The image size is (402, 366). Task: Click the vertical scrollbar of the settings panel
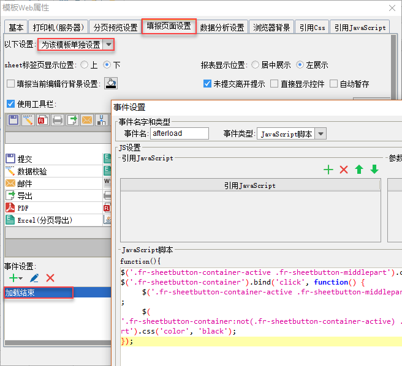(393, 67)
